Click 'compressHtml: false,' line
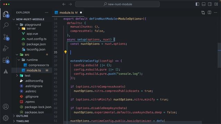The image size is (221, 124). click(x=87, y=31)
